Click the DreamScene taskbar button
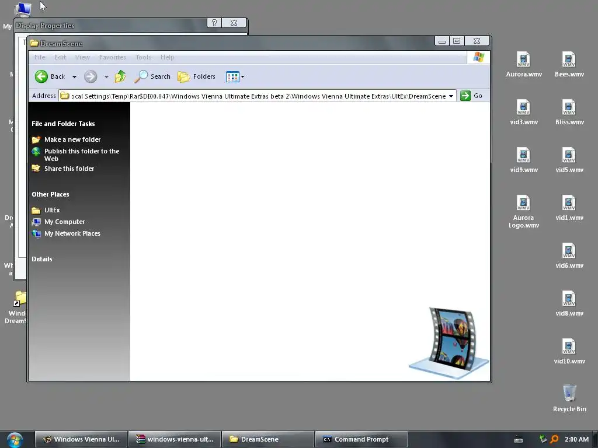This screenshot has height=448, width=598. (267, 439)
